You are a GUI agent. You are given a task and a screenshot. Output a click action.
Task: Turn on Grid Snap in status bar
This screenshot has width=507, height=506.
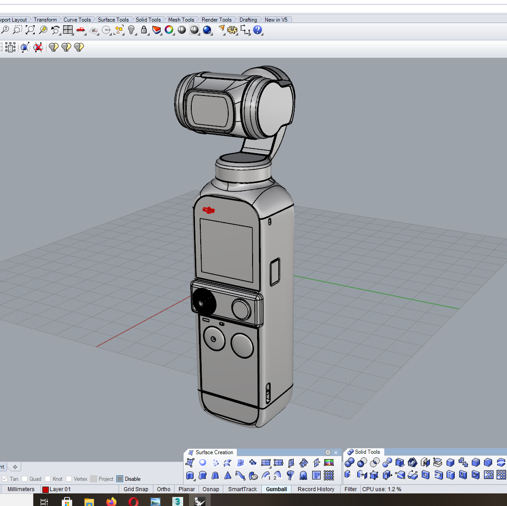(136, 489)
